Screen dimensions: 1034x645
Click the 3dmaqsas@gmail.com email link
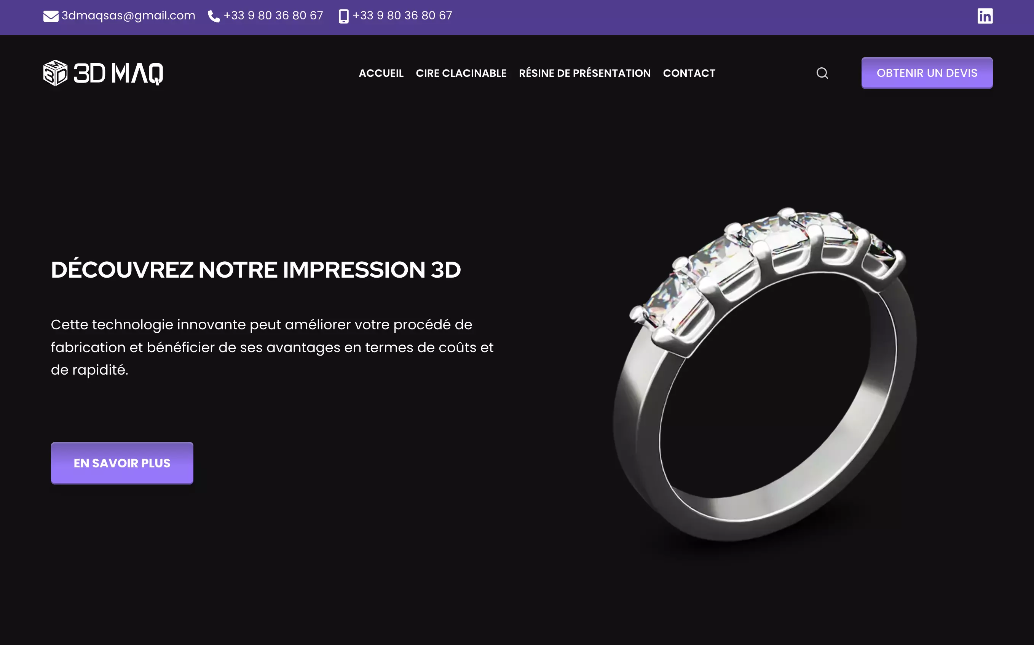coord(129,16)
